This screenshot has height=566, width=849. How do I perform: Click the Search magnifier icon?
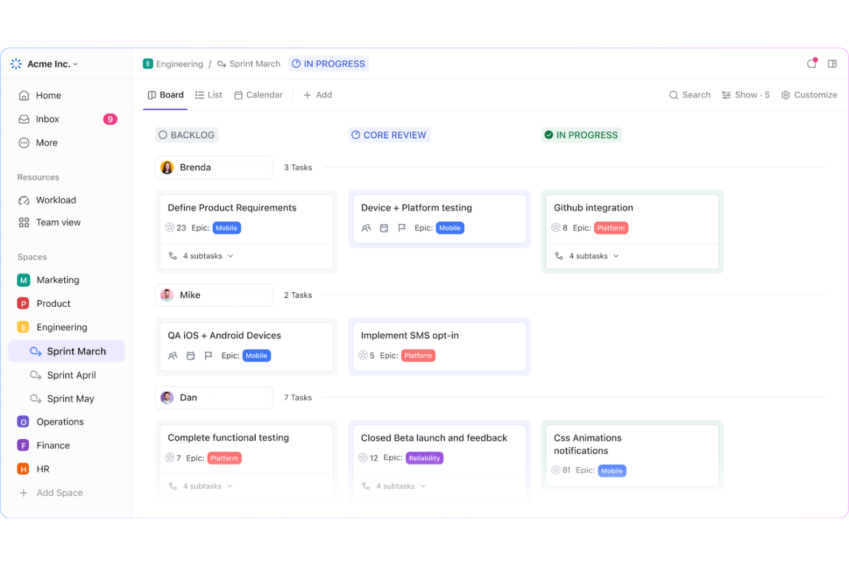click(x=673, y=95)
